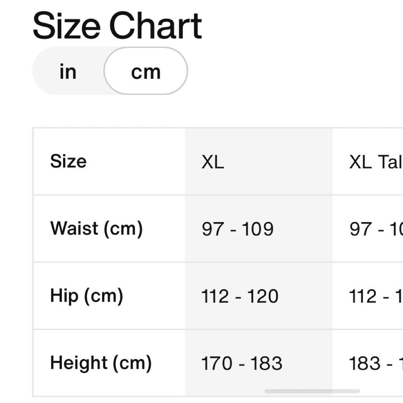
Task: Click the XL height range 170 - 183
Action: [243, 362]
